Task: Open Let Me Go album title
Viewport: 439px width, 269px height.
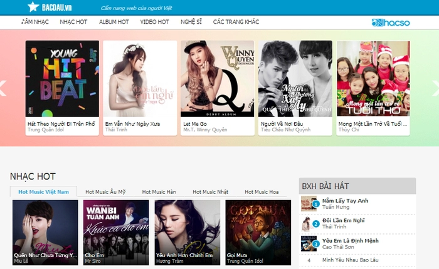Action: [195, 124]
